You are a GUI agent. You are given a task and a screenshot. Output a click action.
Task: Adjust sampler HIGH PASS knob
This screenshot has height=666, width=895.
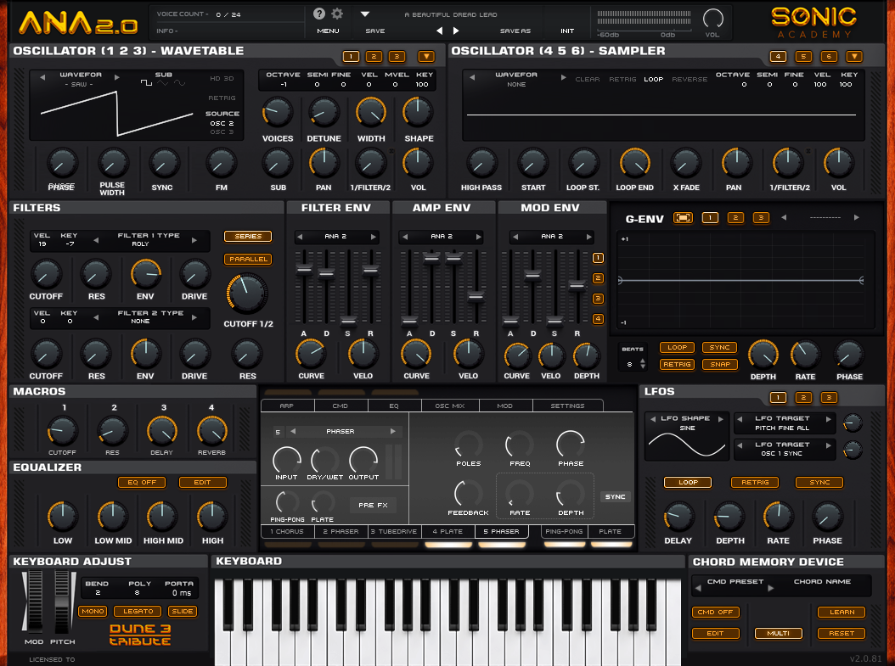pos(481,164)
